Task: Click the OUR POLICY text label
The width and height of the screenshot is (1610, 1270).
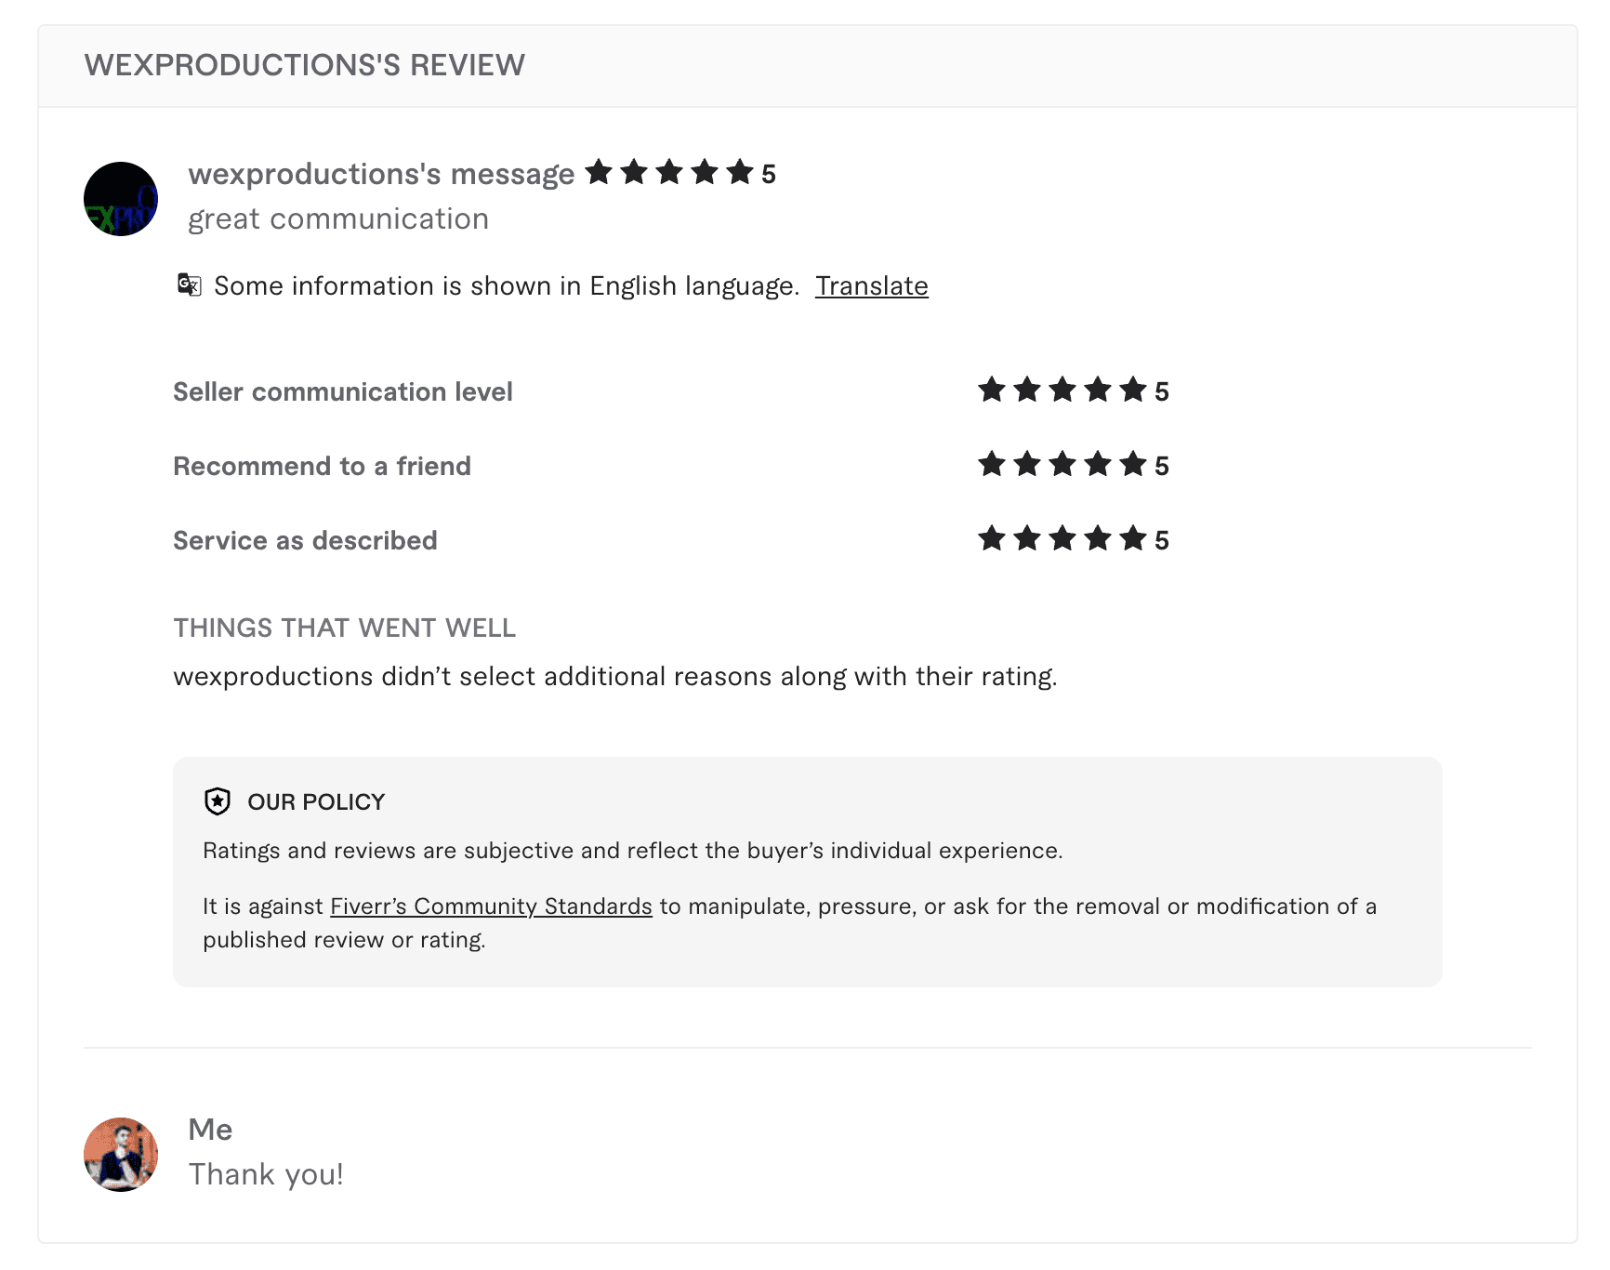Action: pyautogui.click(x=315, y=800)
